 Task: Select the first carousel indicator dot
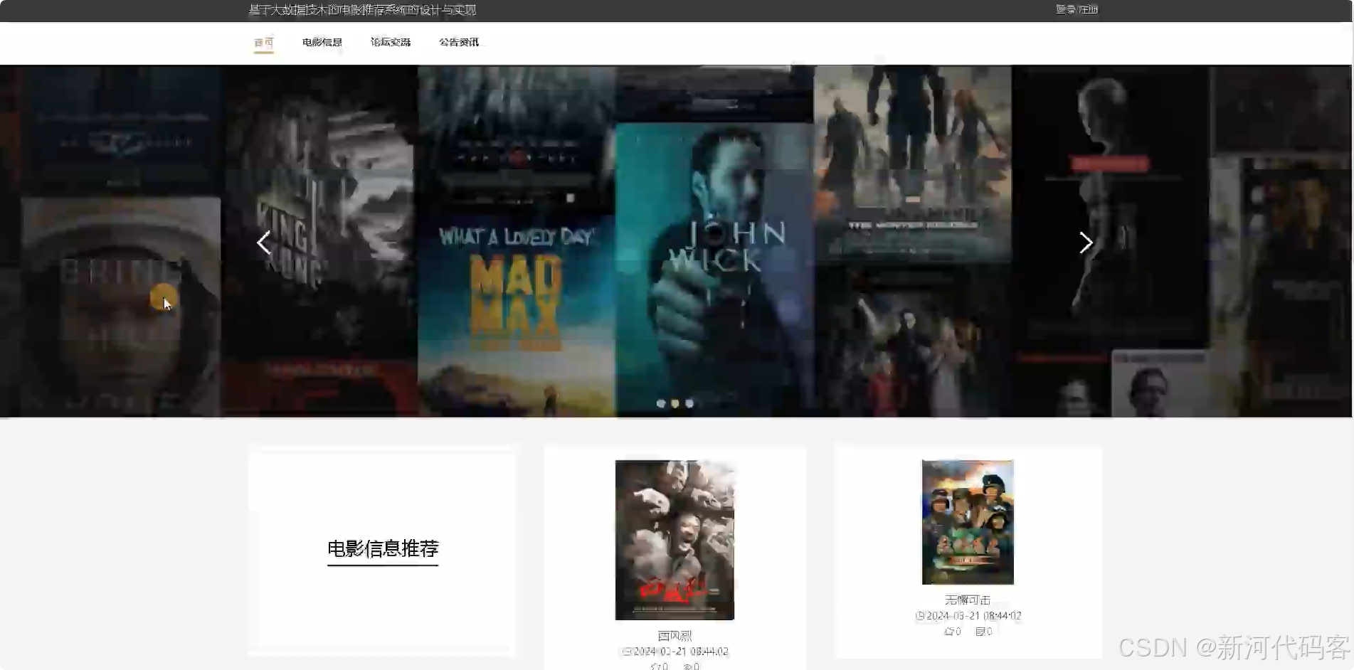tap(661, 403)
